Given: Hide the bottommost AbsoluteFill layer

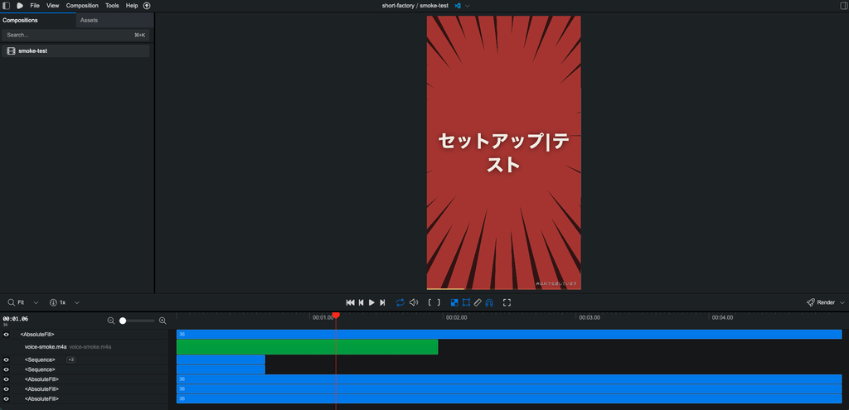Looking at the screenshot, I should click(7, 398).
